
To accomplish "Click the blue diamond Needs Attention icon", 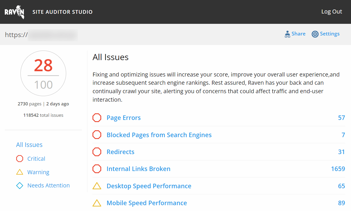I will pyautogui.click(x=20, y=186).
